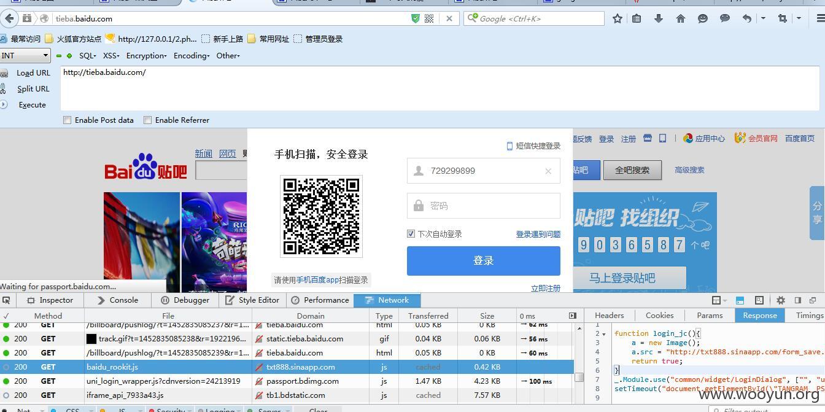Image resolution: width=825 pixels, height=412 pixels.
Task: Clear the username field with X icon
Action: click(x=548, y=171)
